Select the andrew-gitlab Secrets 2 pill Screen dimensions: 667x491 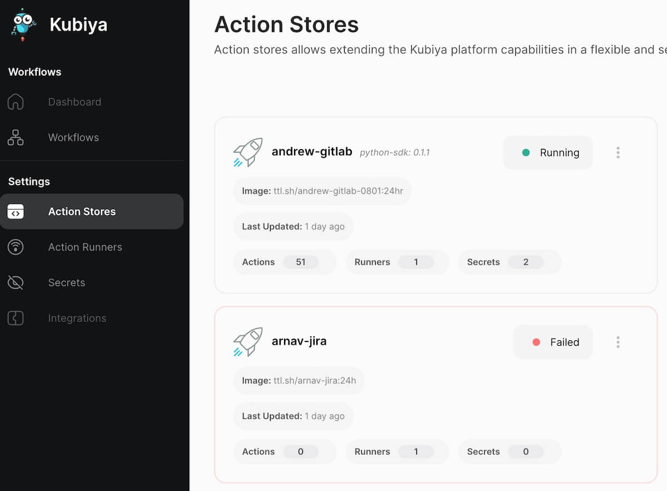[x=509, y=262]
